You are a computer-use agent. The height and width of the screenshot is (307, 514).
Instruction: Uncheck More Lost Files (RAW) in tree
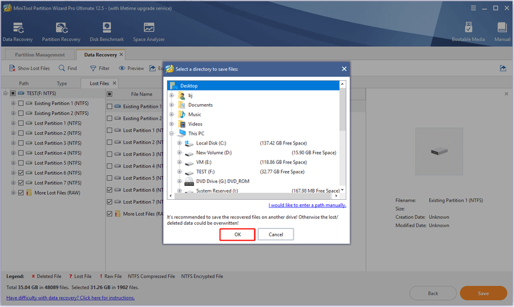21,193
